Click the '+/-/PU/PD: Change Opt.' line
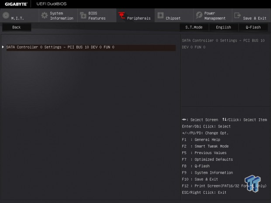 tap(205, 133)
